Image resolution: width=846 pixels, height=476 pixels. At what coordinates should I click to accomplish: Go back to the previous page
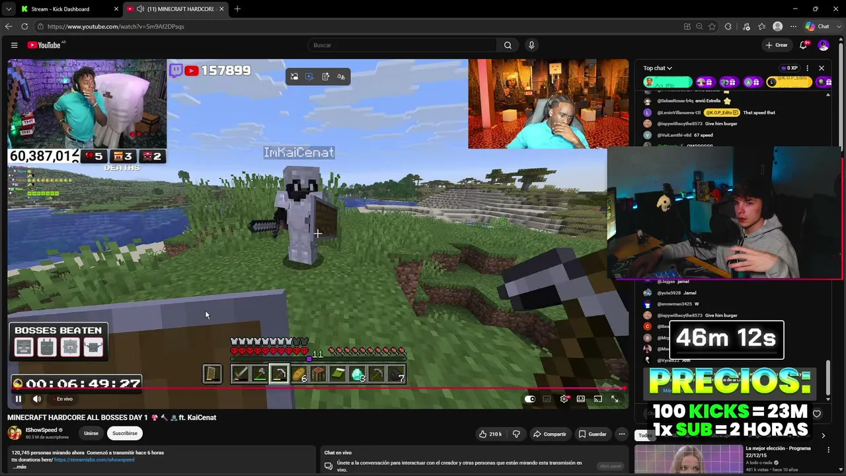[x=9, y=26]
